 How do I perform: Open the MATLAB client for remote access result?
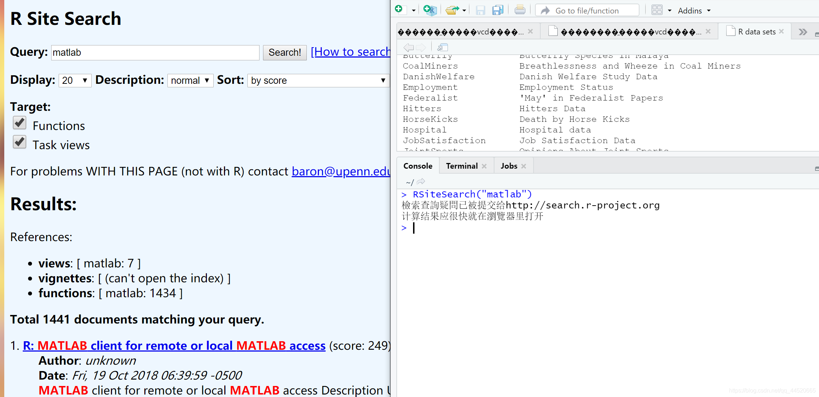coord(174,346)
